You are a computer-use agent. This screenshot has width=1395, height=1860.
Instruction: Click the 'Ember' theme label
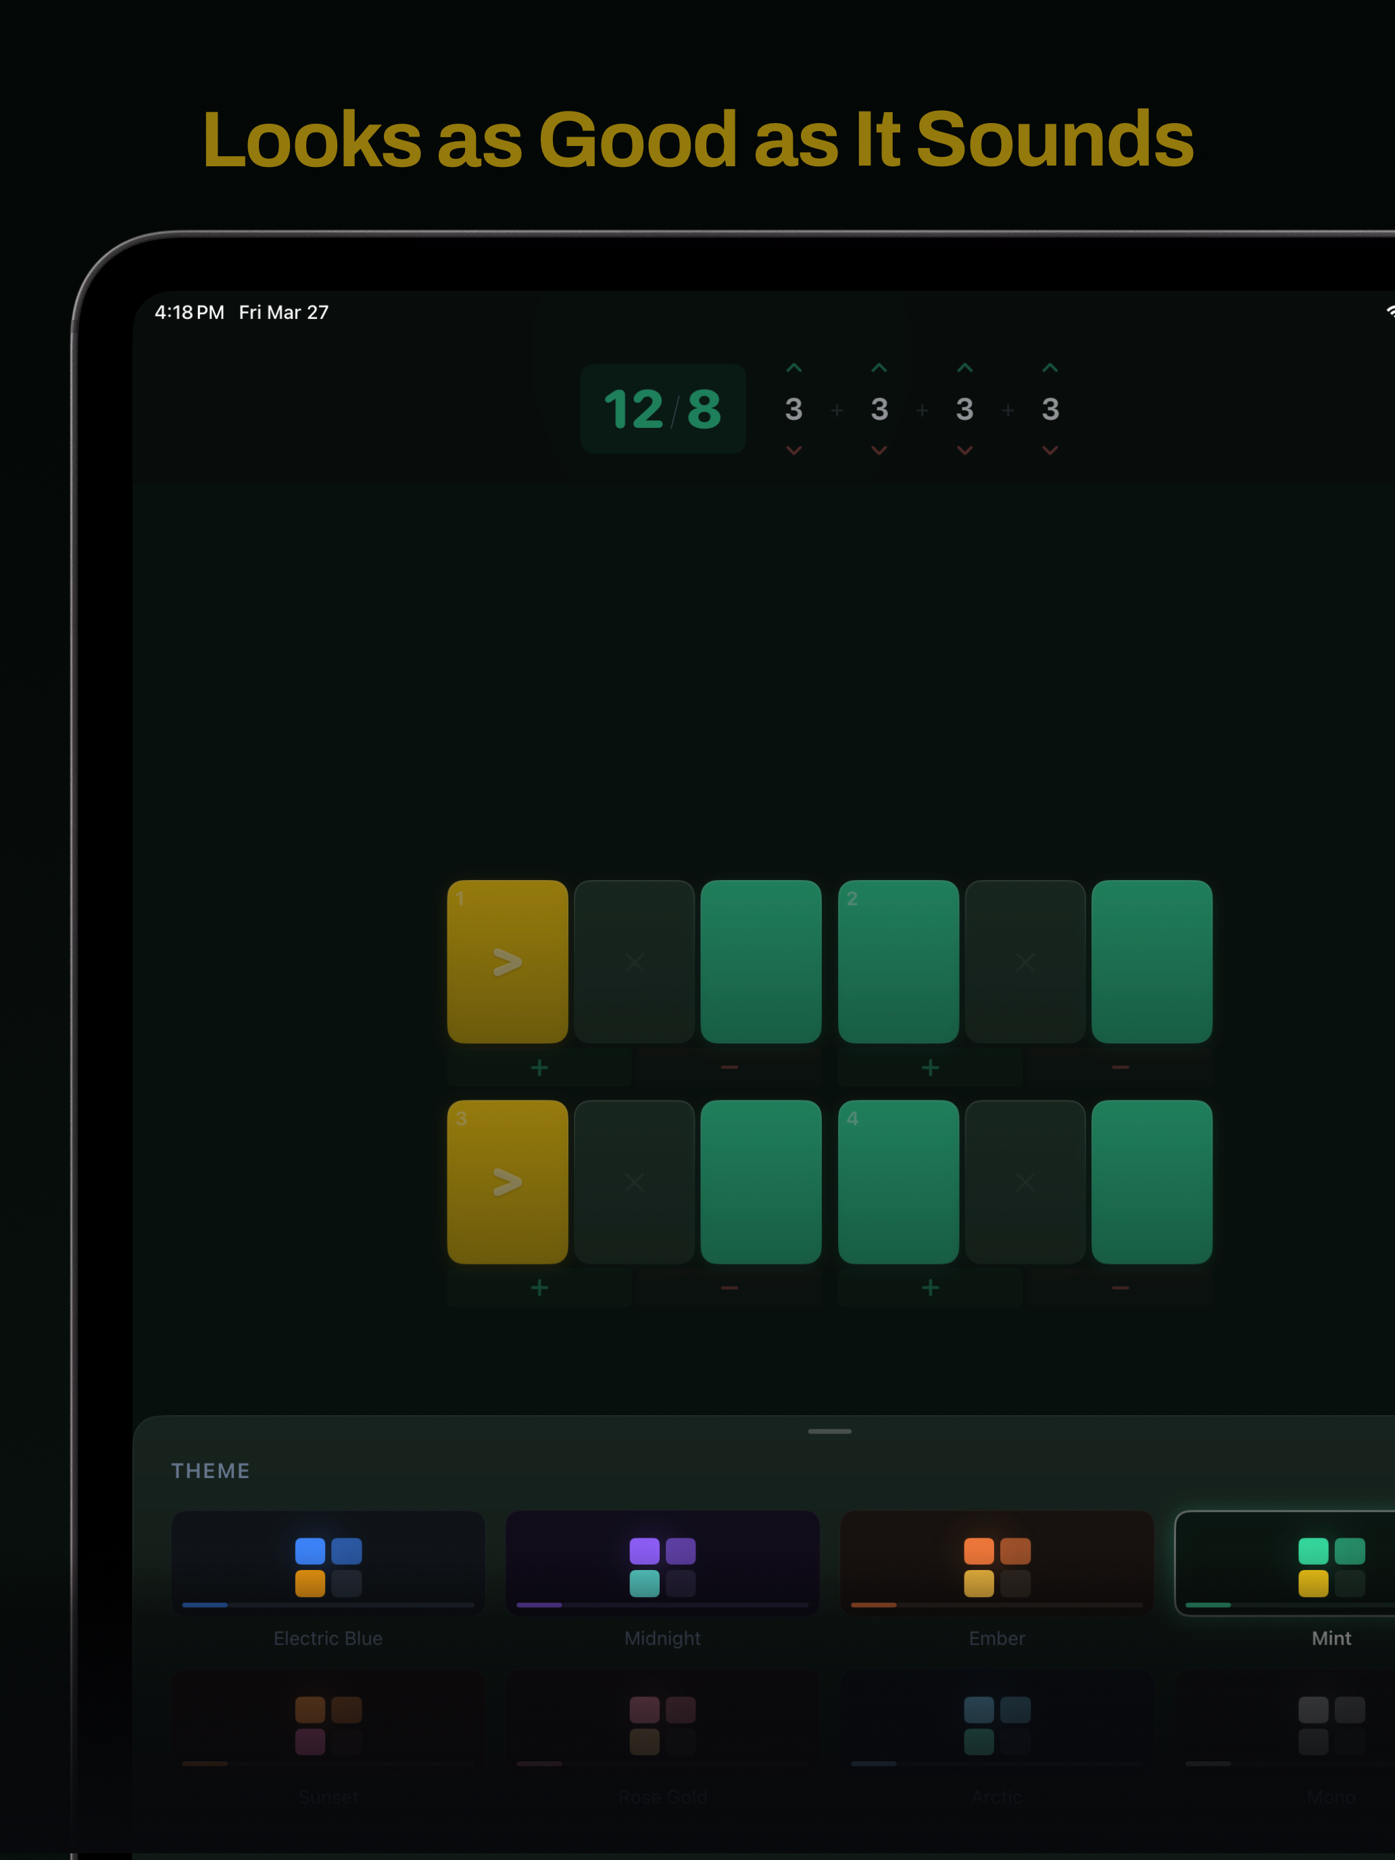(x=996, y=1638)
